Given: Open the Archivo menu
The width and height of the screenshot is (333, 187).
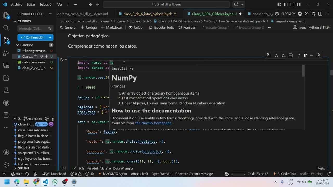Looking at the screenshot, I should tap(17, 4).
